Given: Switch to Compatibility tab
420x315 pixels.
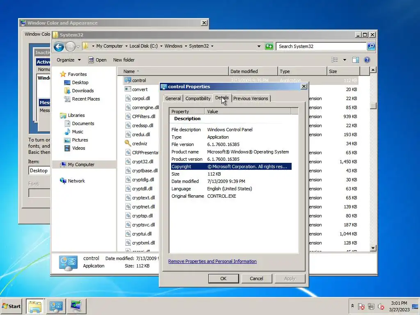Looking at the screenshot, I should (198, 98).
